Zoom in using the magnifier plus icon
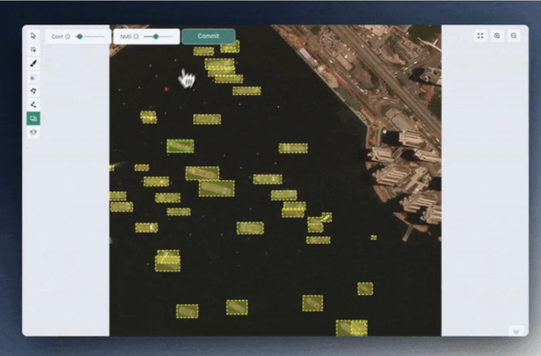 click(497, 36)
